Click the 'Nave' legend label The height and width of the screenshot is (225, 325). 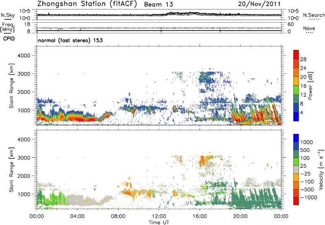[309, 28]
